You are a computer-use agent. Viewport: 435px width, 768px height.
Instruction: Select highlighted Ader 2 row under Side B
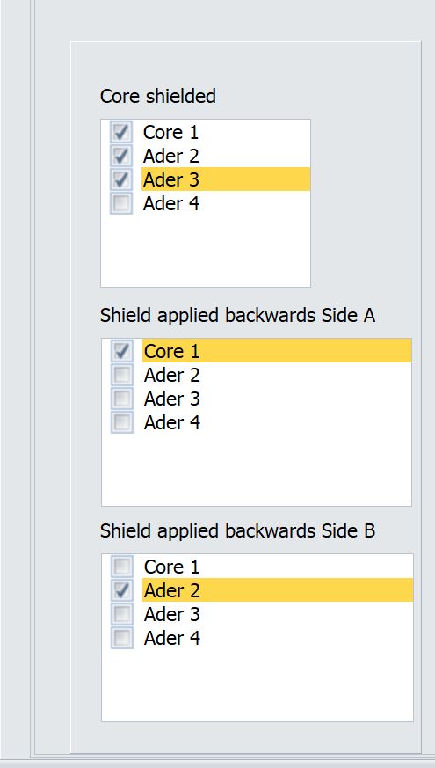click(278, 590)
